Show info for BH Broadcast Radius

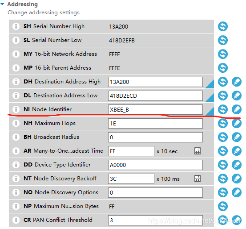[16, 137]
